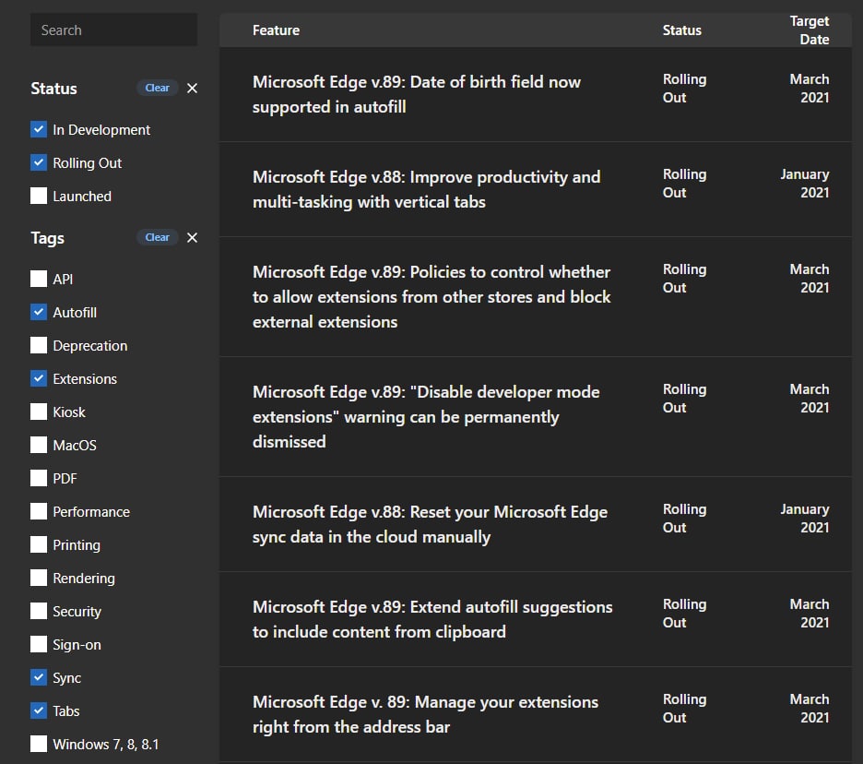Uncheck the Autofill tag
This screenshot has width=863, height=764.
coord(39,312)
